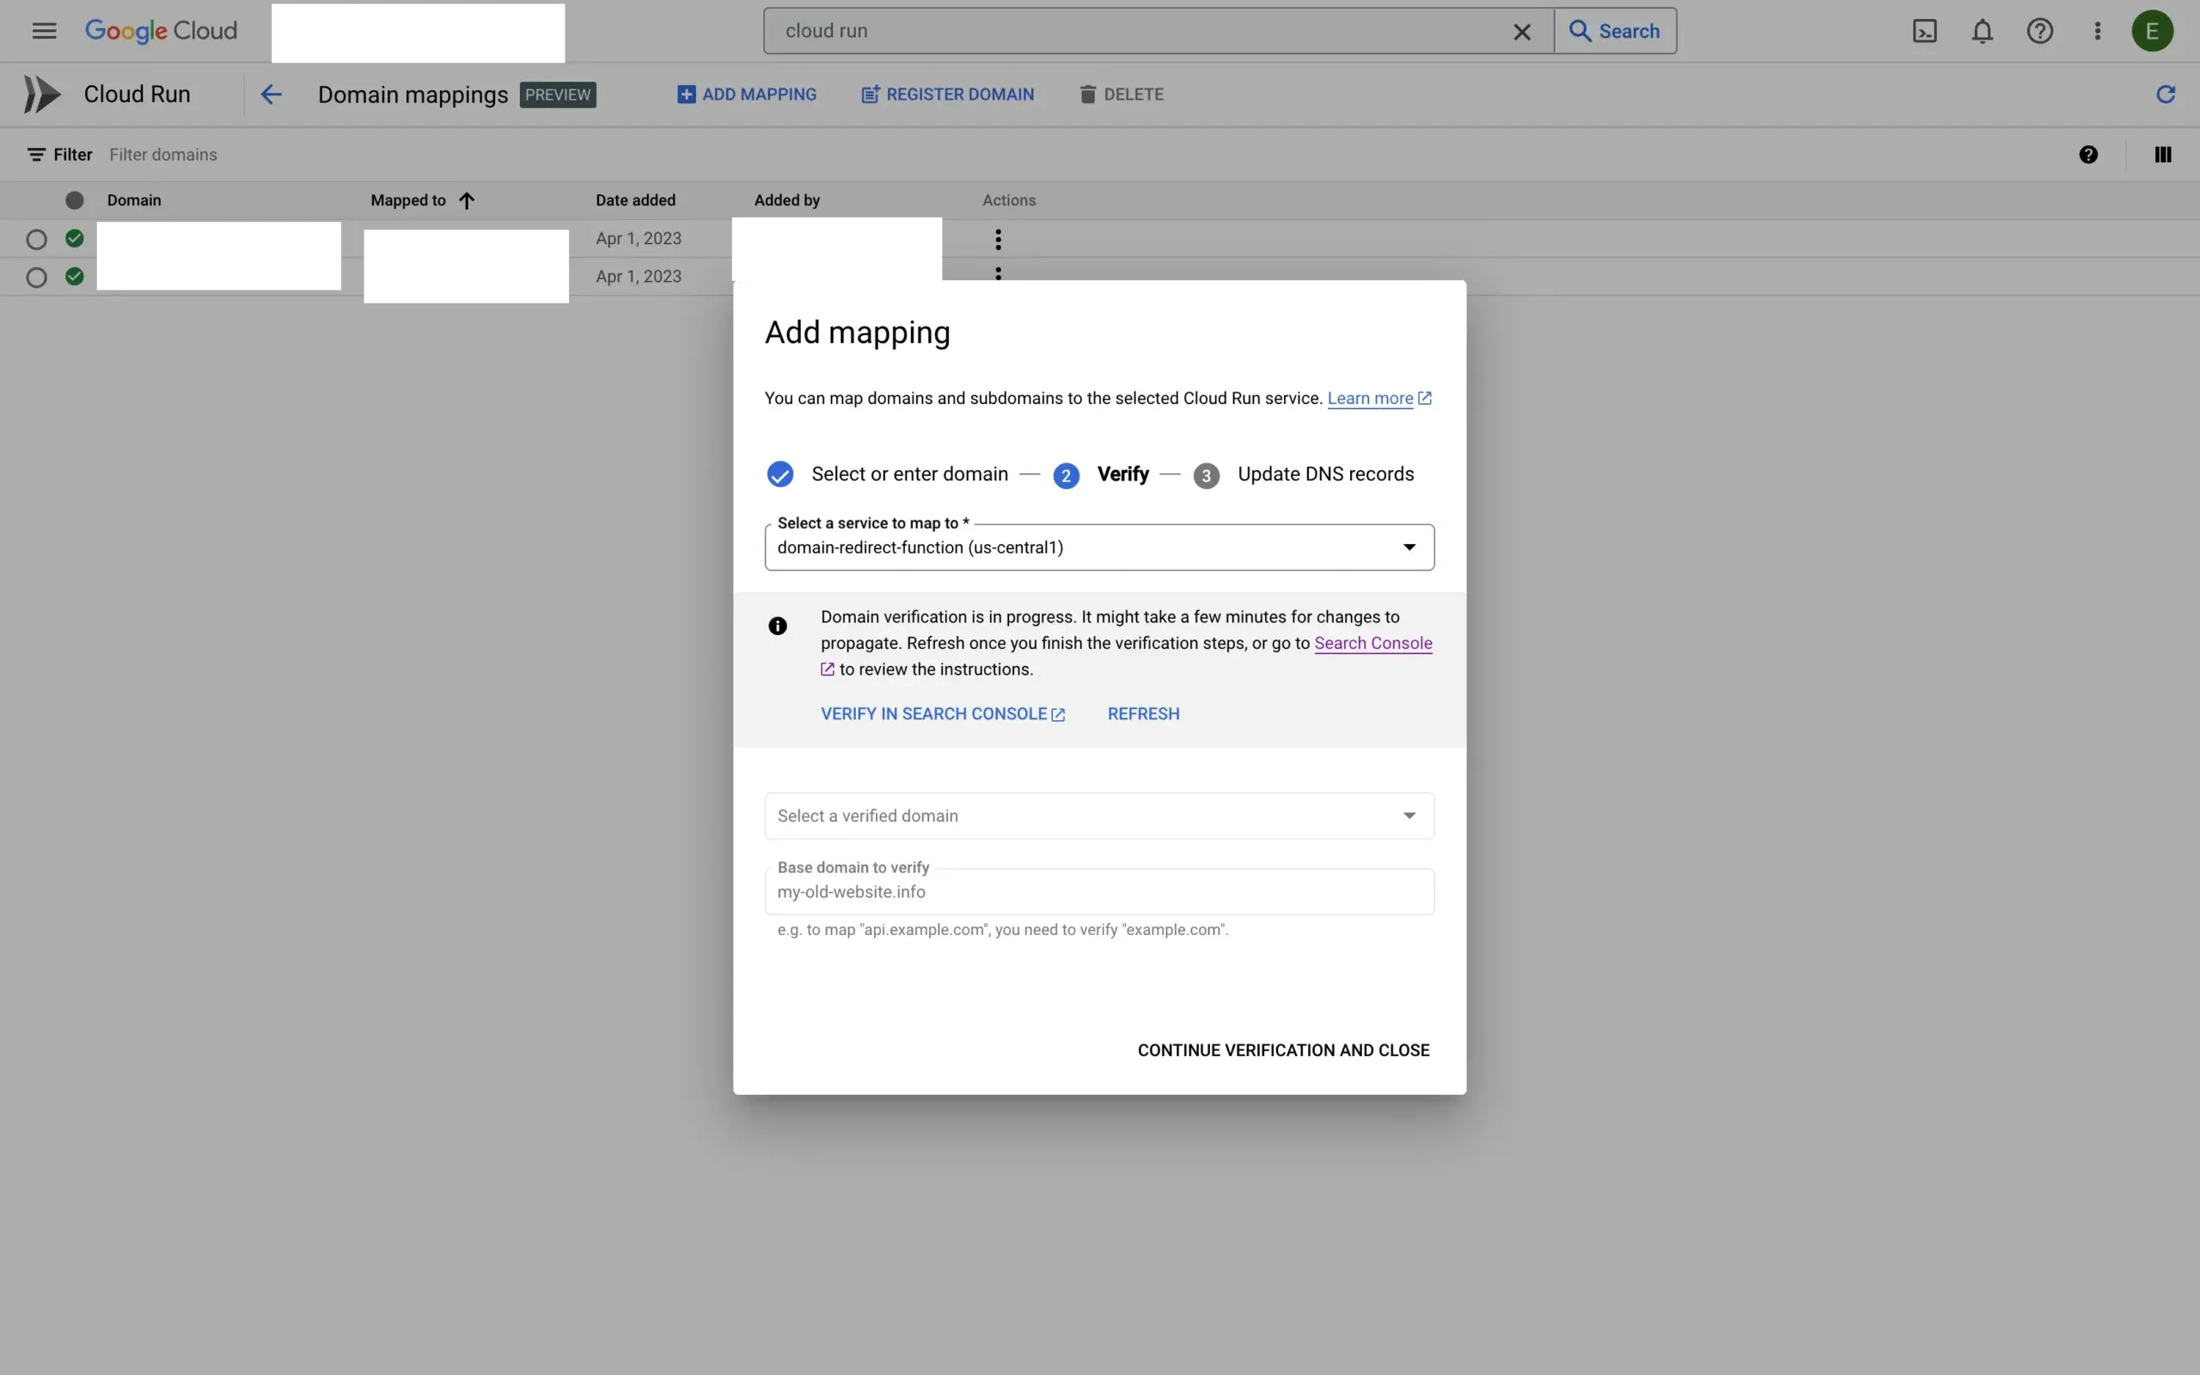2200x1375 pixels.
Task: Select the second domain row radio button
Action: [x=36, y=277]
